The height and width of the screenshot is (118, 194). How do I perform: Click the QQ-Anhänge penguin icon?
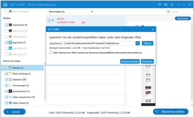[10, 11]
